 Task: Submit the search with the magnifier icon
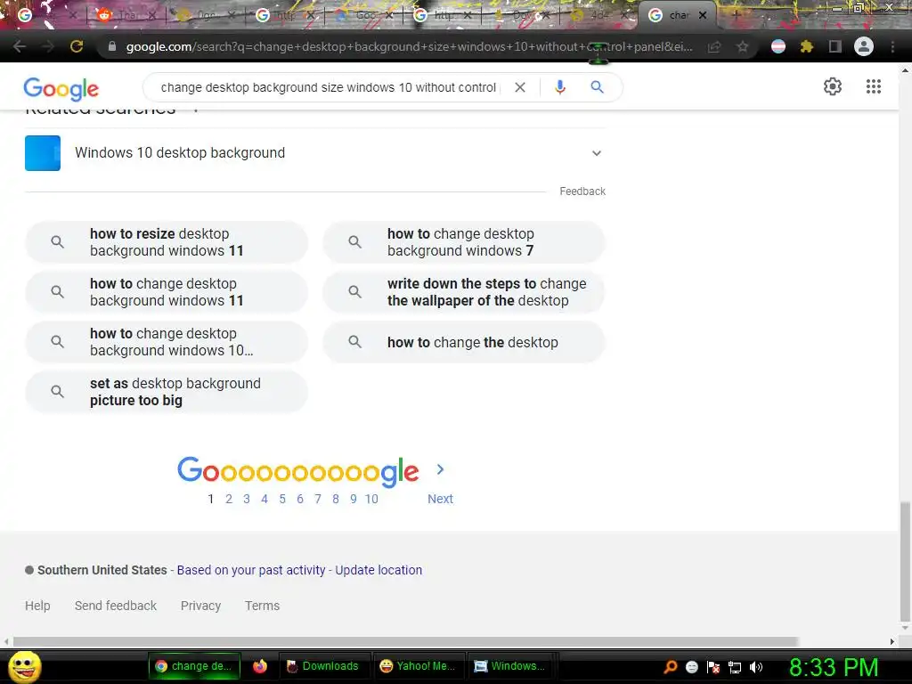coord(597,87)
